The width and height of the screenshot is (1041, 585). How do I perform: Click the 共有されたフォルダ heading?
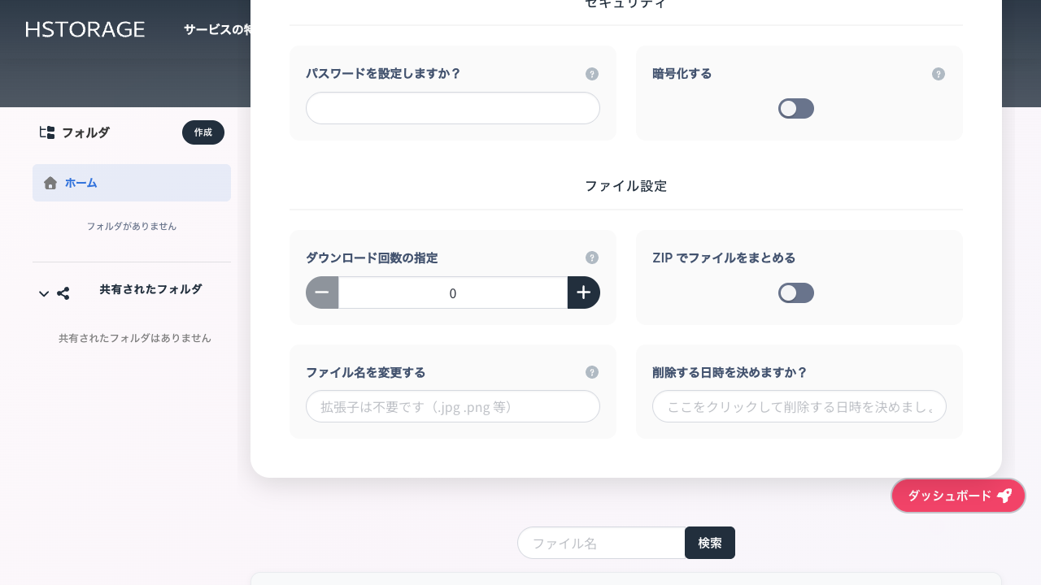pyautogui.click(x=151, y=288)
